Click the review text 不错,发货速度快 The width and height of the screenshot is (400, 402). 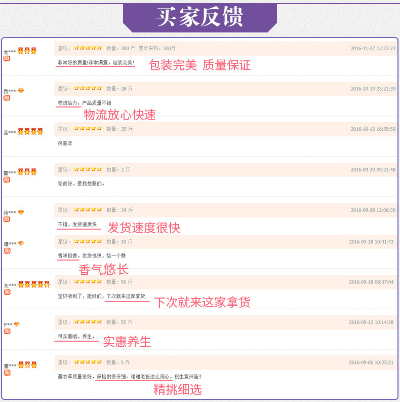[77, 225]
